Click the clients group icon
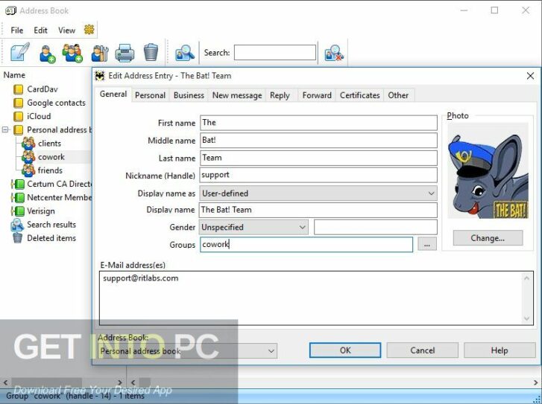Viewport: 542px width, 404px height. [x=28, y=143]
